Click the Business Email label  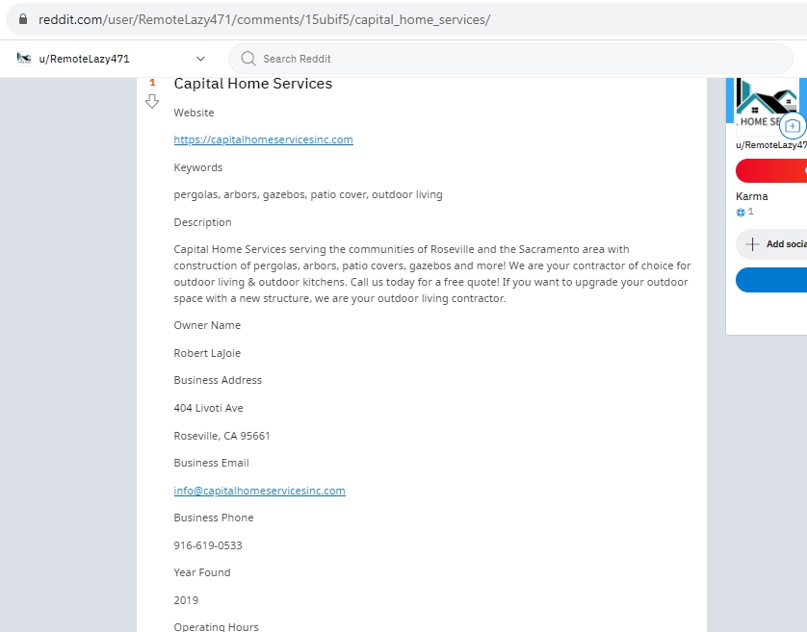coord(212,463)
